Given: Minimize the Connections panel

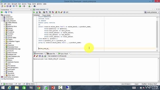Looking at the screenshot, I should tap(31, 10).
